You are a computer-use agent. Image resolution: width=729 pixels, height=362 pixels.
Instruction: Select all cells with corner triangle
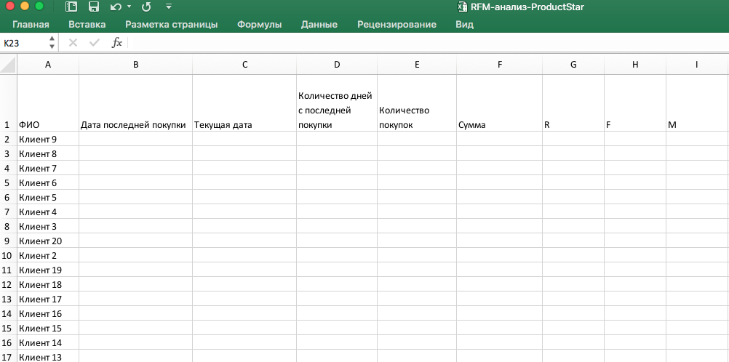[9, 65]
